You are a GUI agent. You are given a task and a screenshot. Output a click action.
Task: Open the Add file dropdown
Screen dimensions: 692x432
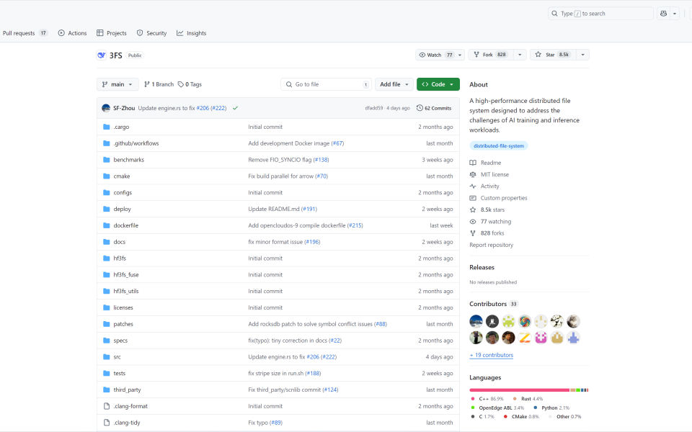coord(394,84)
